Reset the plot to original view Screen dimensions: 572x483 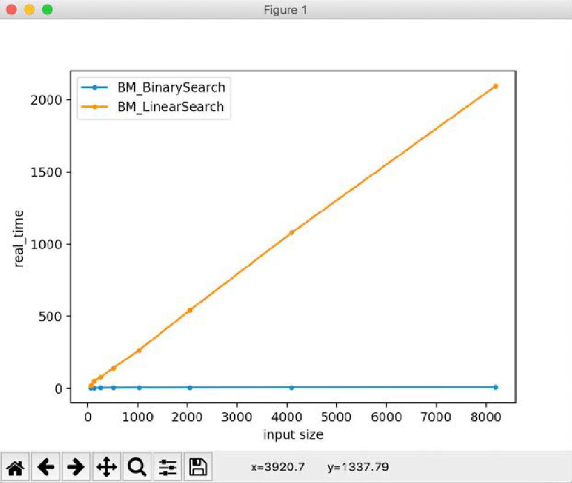point(17,467)
